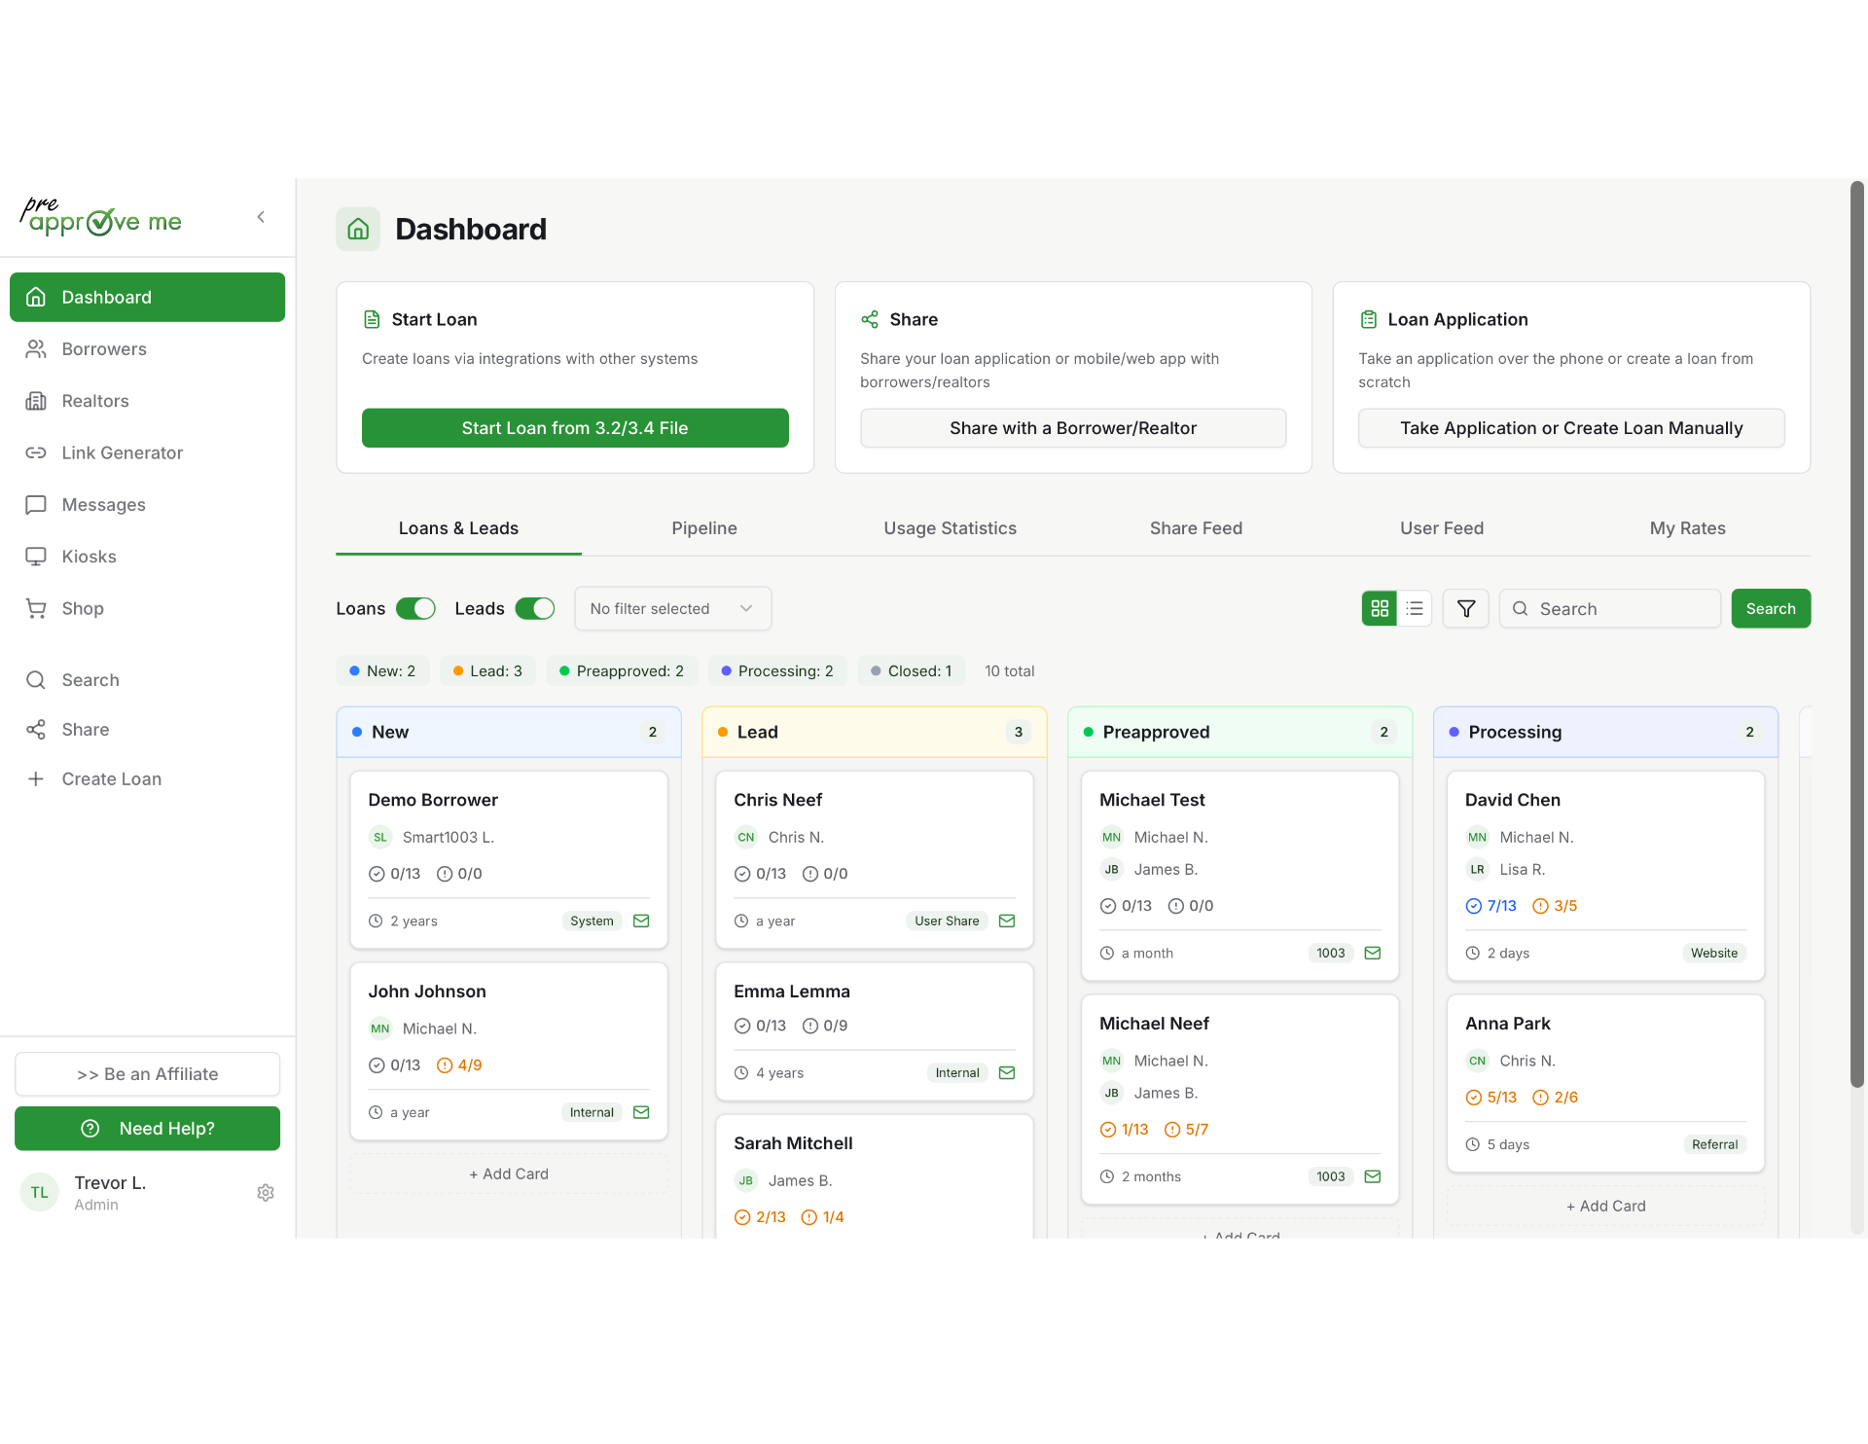The image size is (1868, 1444).
Task: Switch to the Share Feed tab
Action: [1196, 528]
